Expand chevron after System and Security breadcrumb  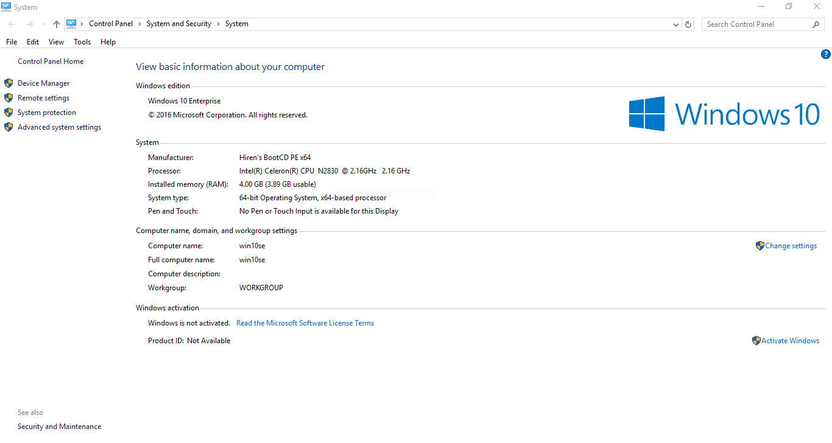tap(218, 24)
